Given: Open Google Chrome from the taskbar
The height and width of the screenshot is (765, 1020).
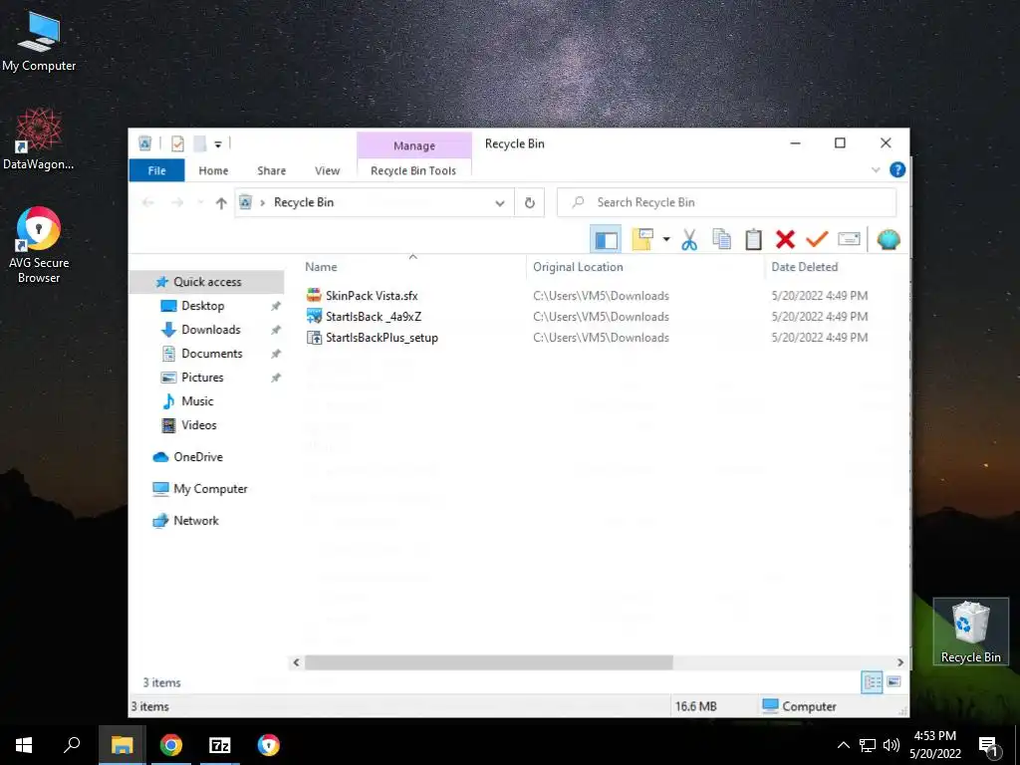Looking at the screenshot, I should tap(170, 745).
